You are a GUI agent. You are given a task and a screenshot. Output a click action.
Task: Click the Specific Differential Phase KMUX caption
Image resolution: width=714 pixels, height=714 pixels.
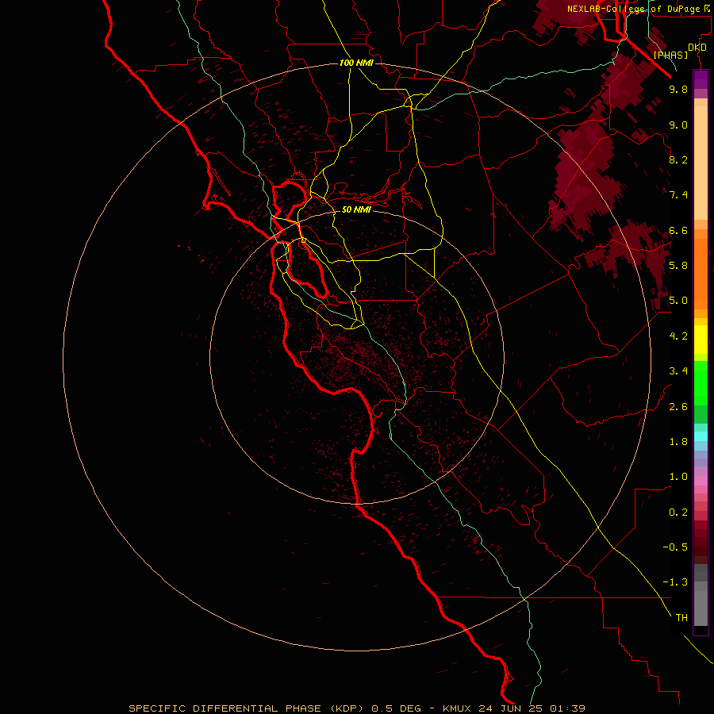(356, 708)
